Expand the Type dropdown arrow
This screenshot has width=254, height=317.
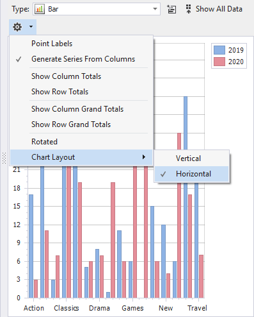[155, 9]
